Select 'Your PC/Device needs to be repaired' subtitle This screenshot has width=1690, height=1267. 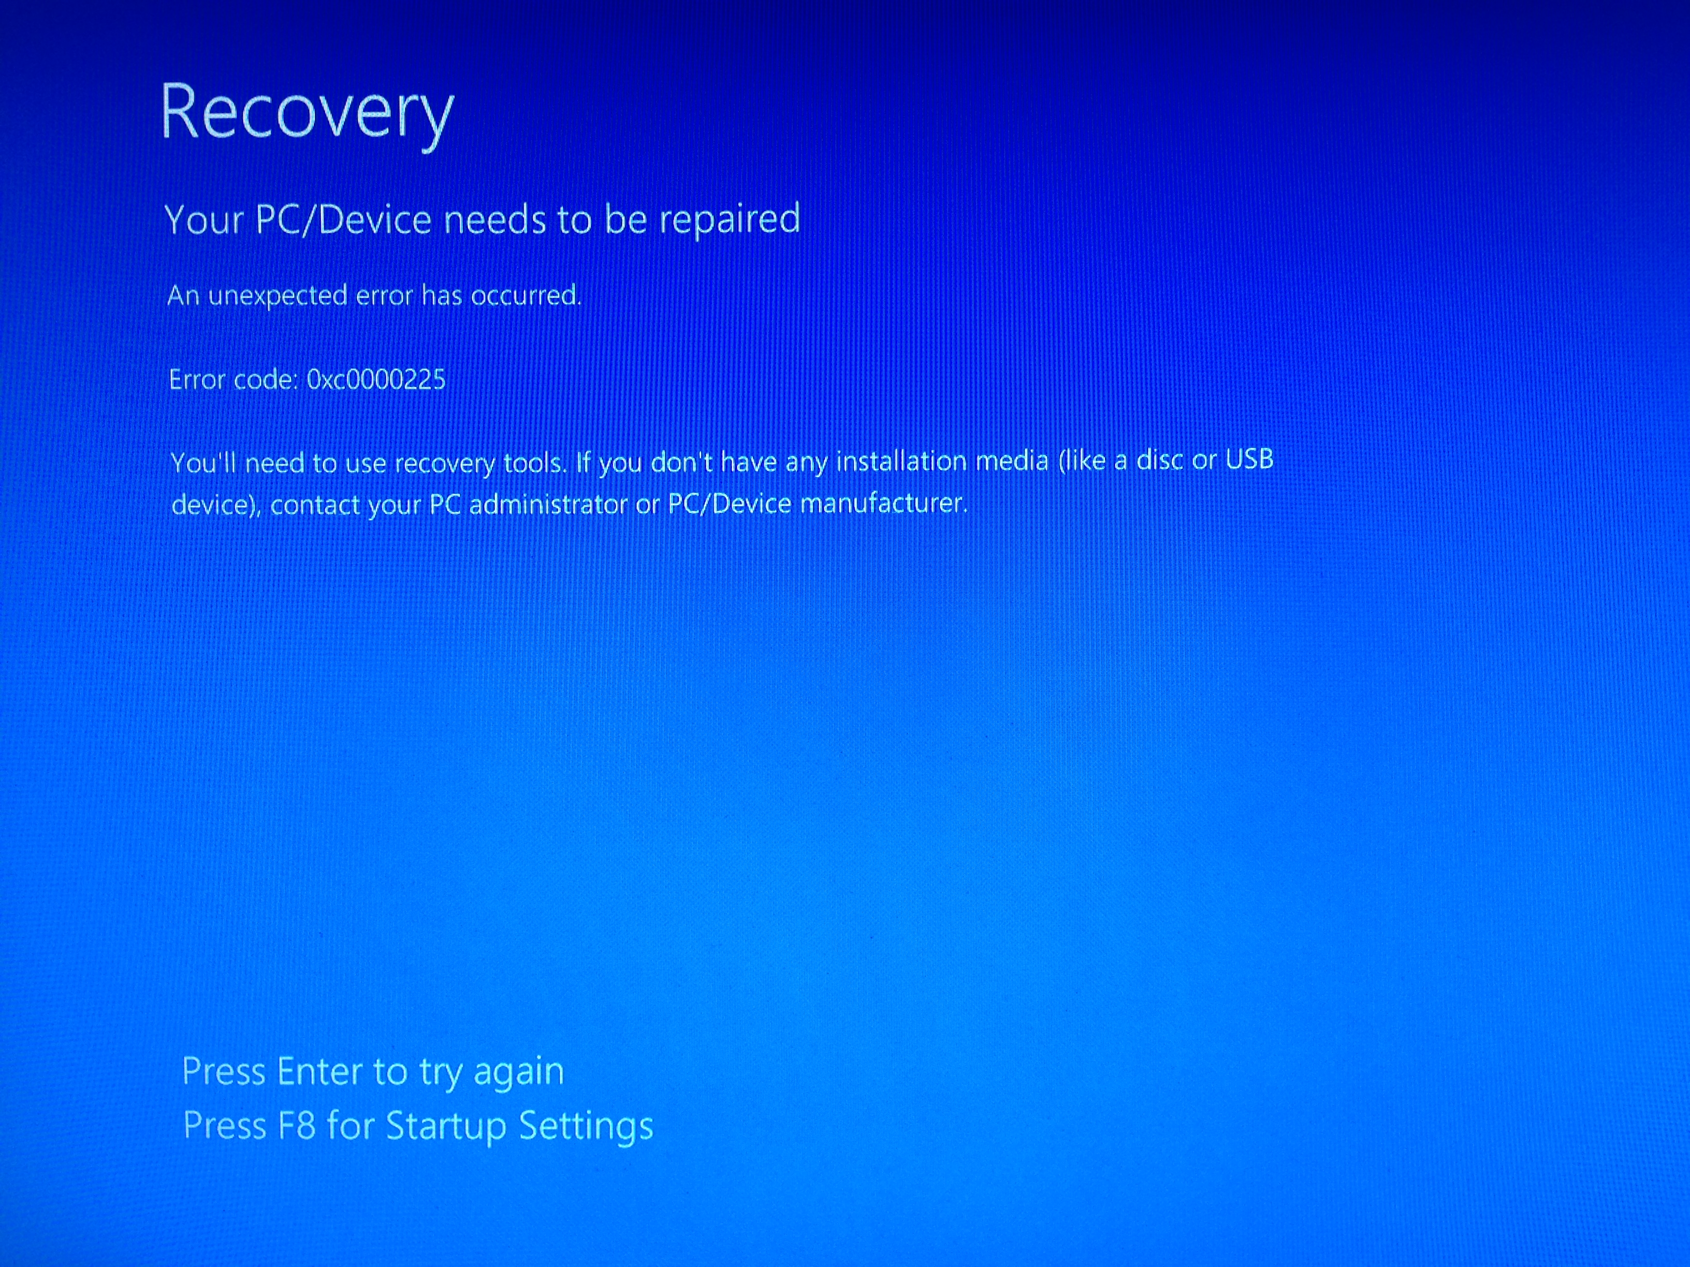pos(482,219)
